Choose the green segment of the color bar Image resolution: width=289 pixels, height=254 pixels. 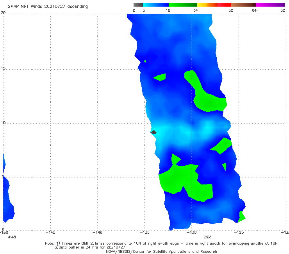(x=183, y=5)
